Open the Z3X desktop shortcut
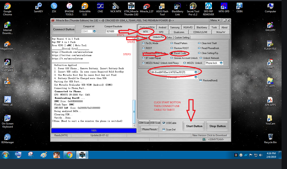Viewport: 287px width, 169px height. (x=54, y=8)
